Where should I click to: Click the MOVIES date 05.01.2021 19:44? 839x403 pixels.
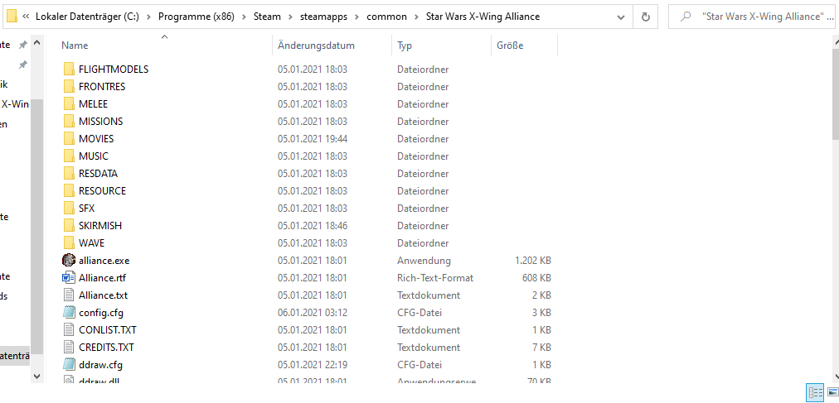(x=313, y=139)
